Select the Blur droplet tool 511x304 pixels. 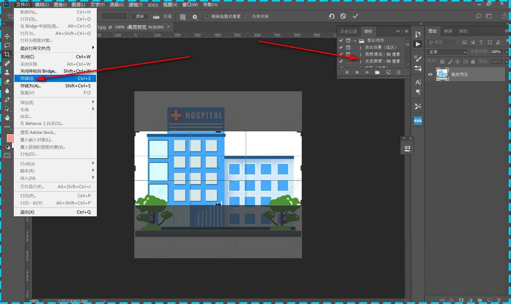click(x=7, y=90)
